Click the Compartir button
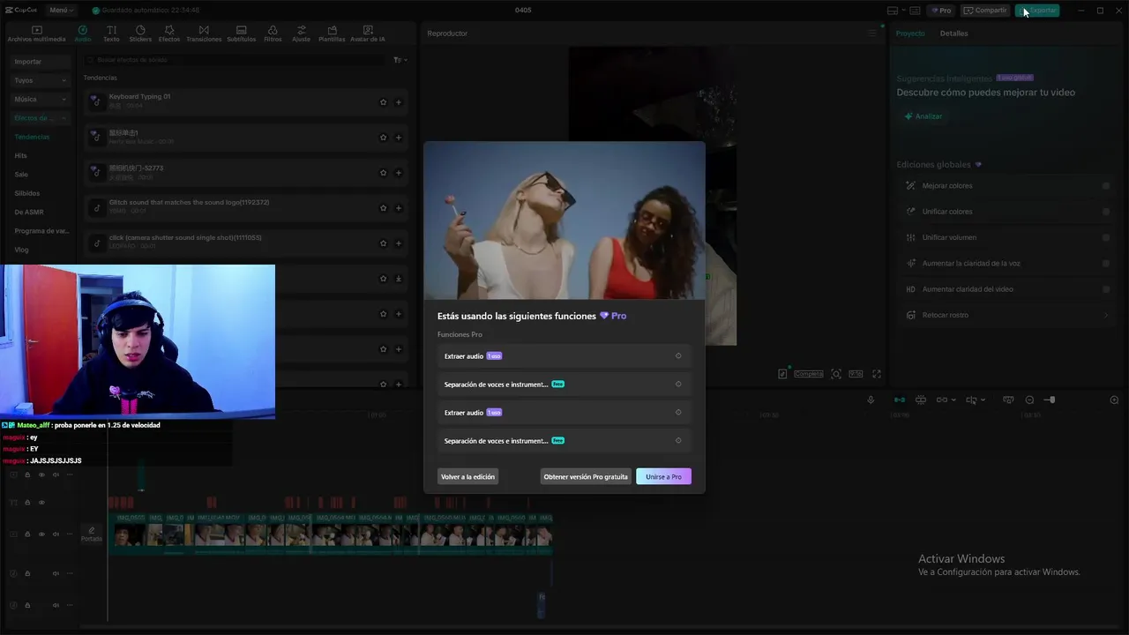 pyautogui.click(x=985, y=11)
